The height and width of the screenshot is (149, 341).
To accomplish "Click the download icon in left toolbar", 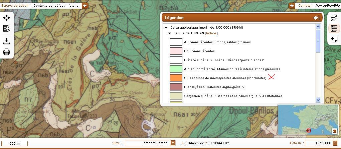I will point(6,41).
